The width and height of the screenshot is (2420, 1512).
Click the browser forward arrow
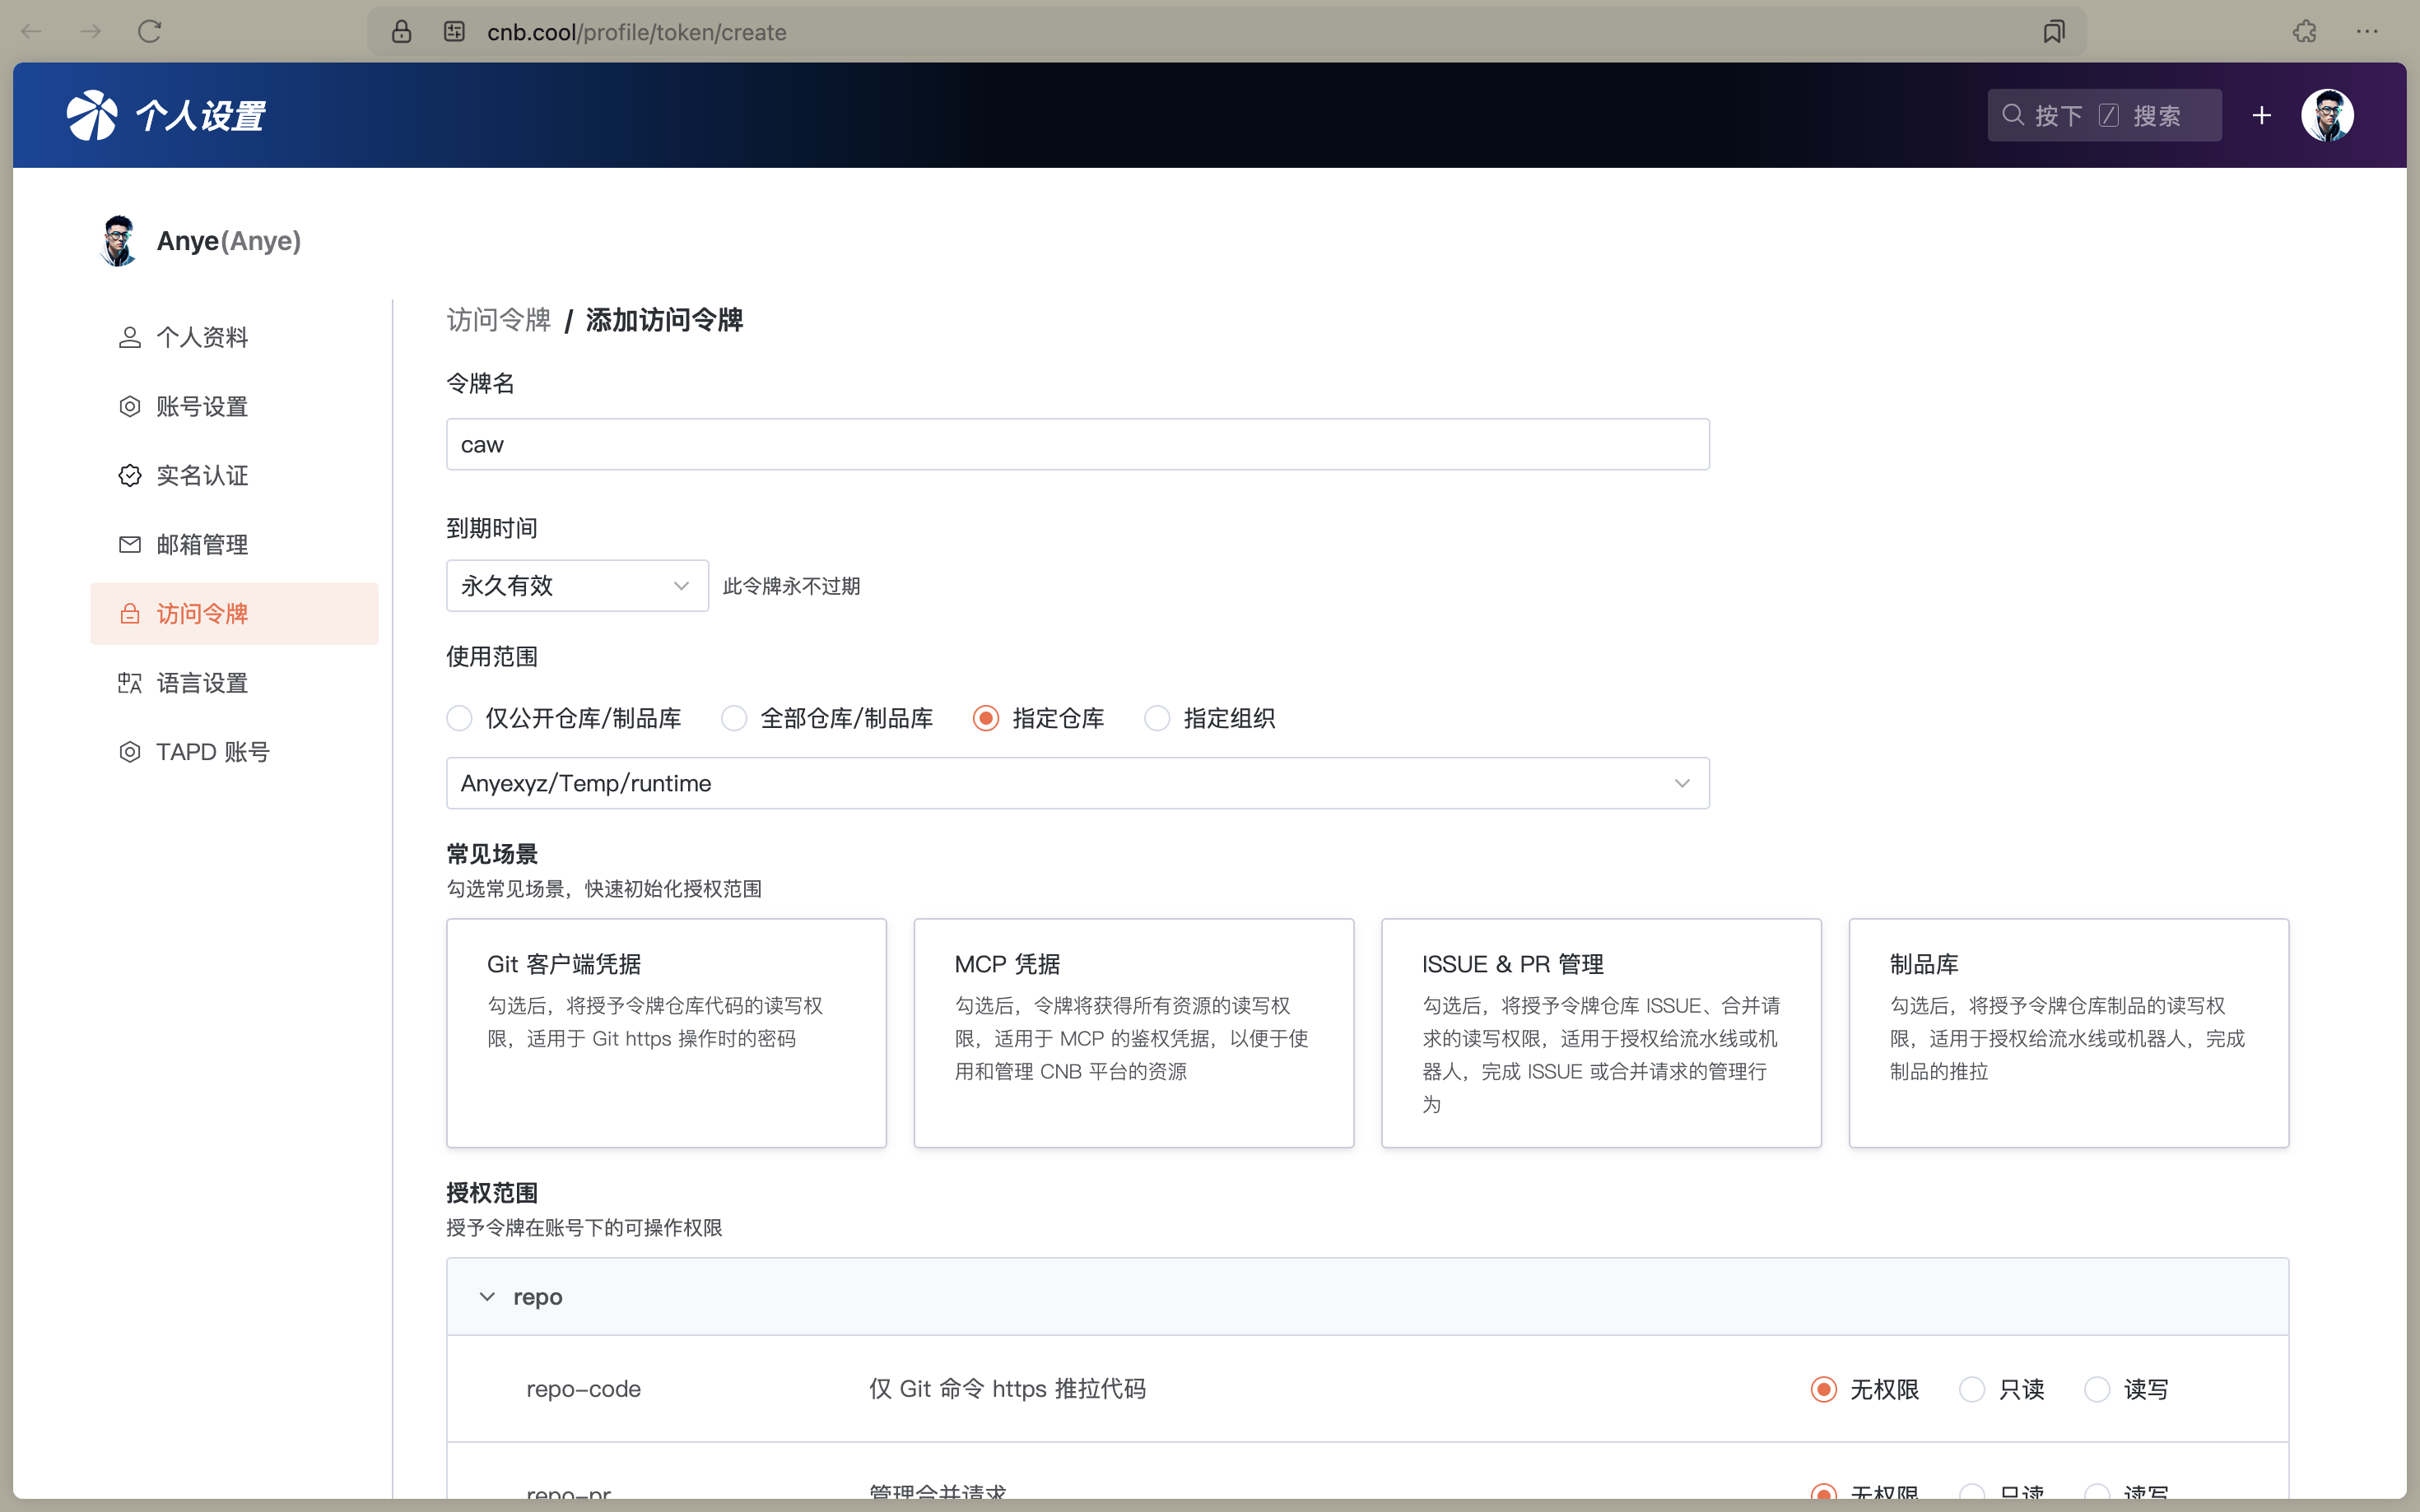tap(91, 32)
